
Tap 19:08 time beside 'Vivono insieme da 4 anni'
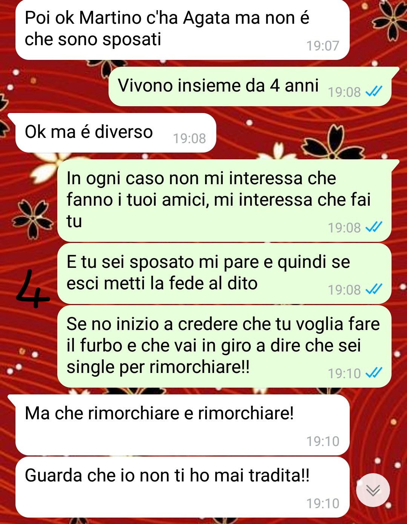pyautogui.click(x=344, y=92)
